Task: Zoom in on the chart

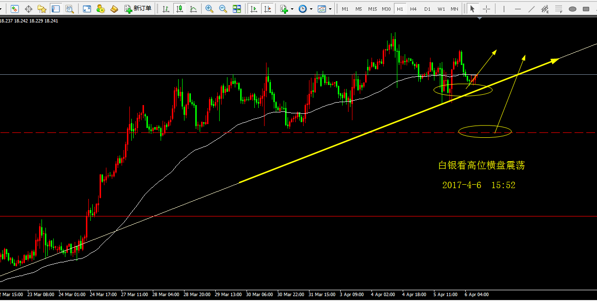Action: [x=209, y=9]
